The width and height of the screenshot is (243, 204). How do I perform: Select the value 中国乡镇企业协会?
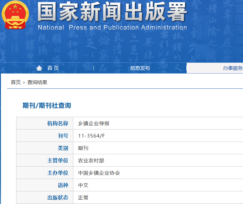[x=99, y=173]
